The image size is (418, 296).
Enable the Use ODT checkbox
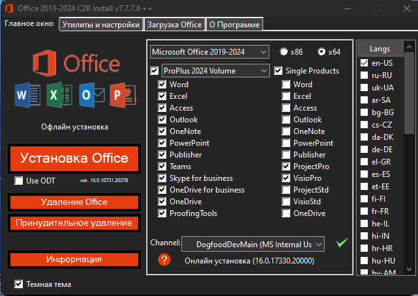pyautogui.click(x=19, y=181)
